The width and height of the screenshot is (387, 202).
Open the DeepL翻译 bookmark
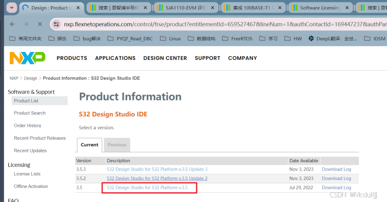click(333, 38)
